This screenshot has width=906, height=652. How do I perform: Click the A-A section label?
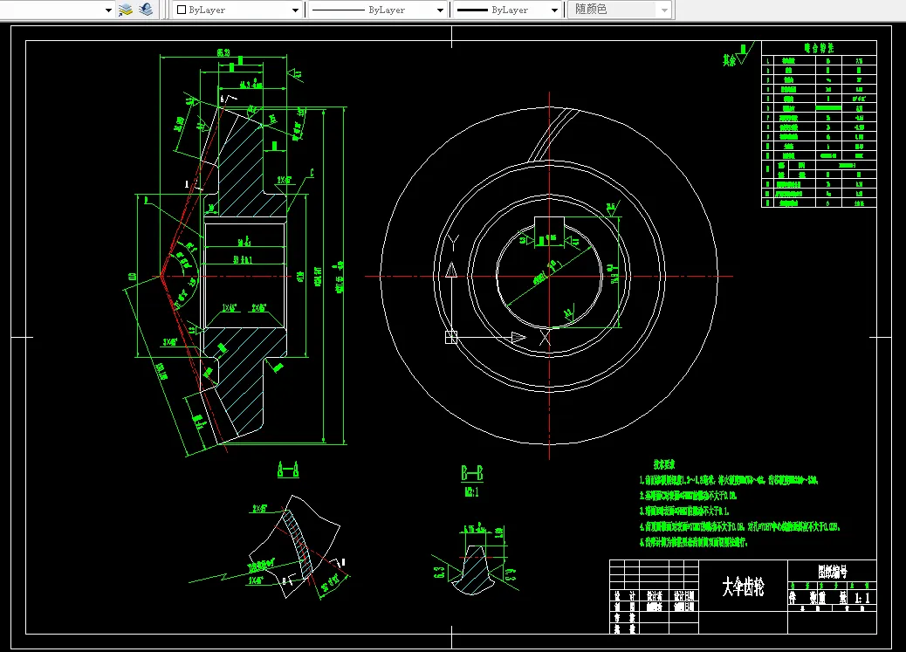(288, 470)
